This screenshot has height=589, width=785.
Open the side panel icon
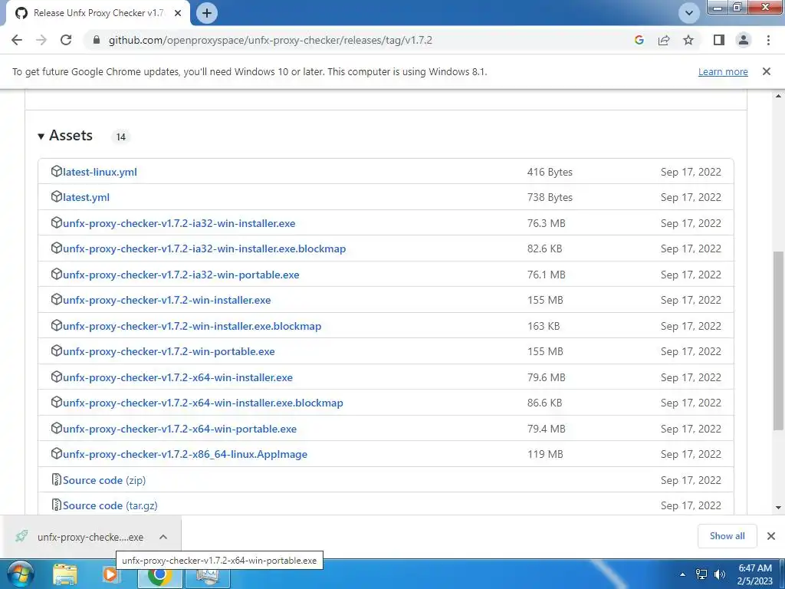719,40
